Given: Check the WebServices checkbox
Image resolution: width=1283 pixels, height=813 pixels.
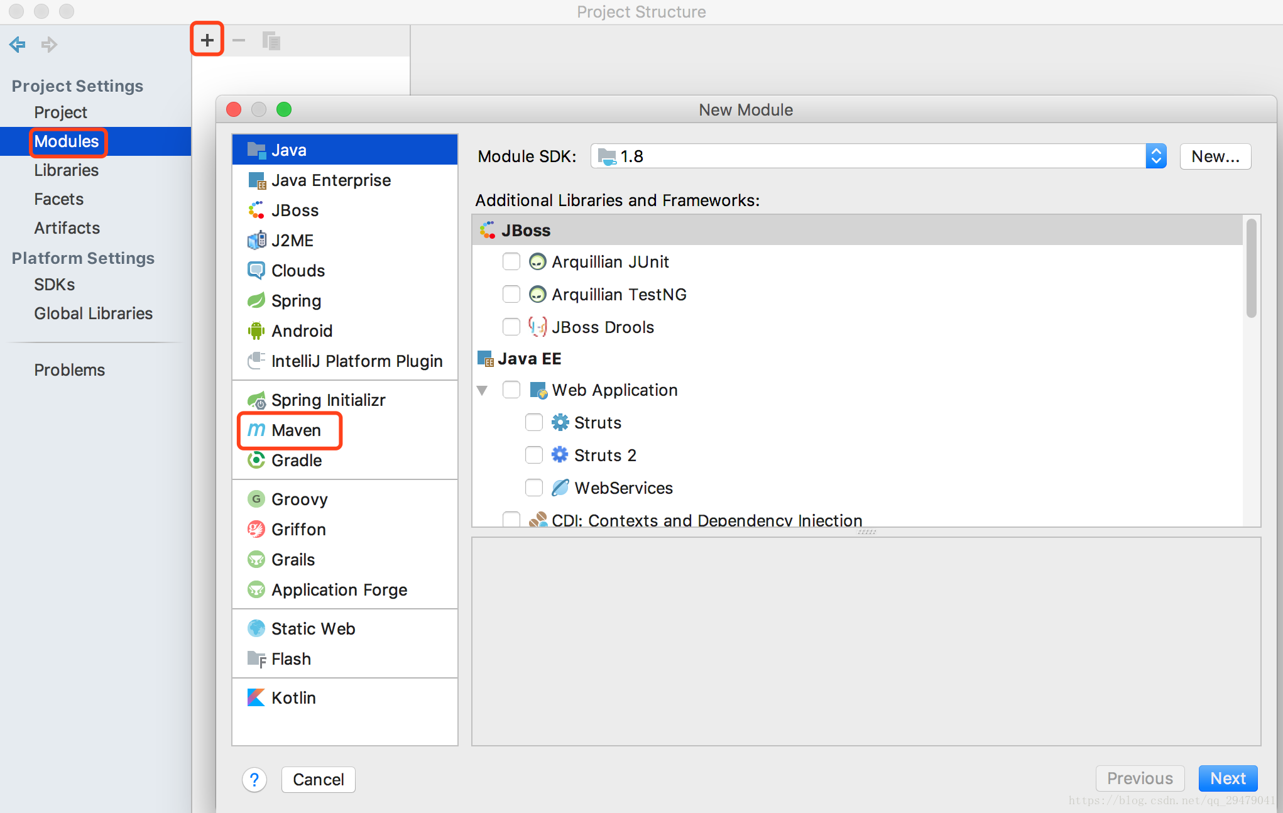Looking at the screenshot, I should tap(534, 488).
